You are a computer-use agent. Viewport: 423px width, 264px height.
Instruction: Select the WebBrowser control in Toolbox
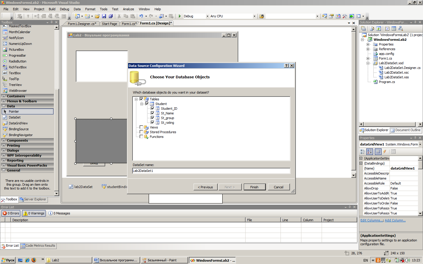coord(18,91)
